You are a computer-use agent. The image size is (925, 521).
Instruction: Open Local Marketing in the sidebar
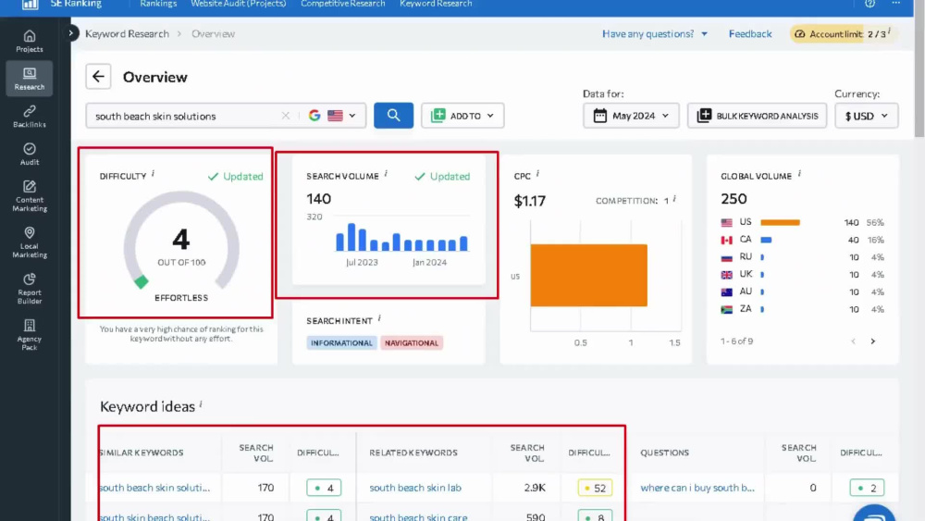click(x=30, y=242)
